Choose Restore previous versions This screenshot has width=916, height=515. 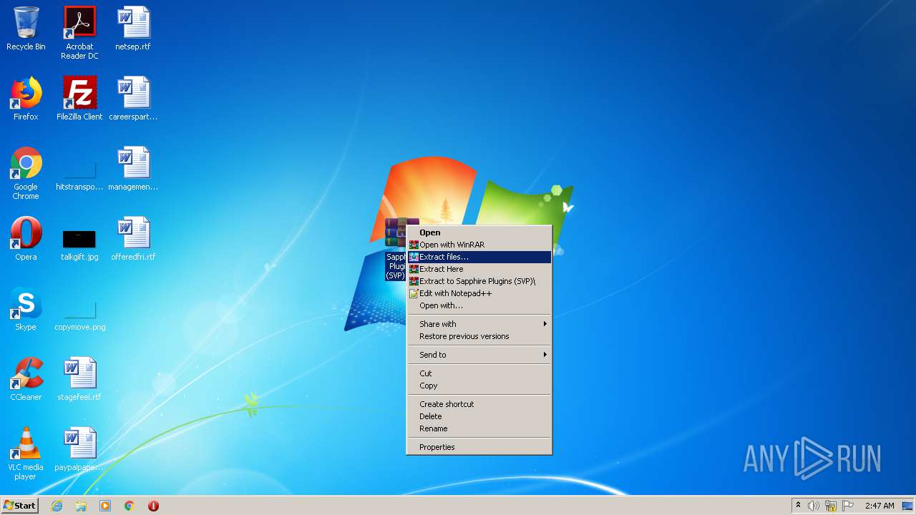click(x=479, y=336)
